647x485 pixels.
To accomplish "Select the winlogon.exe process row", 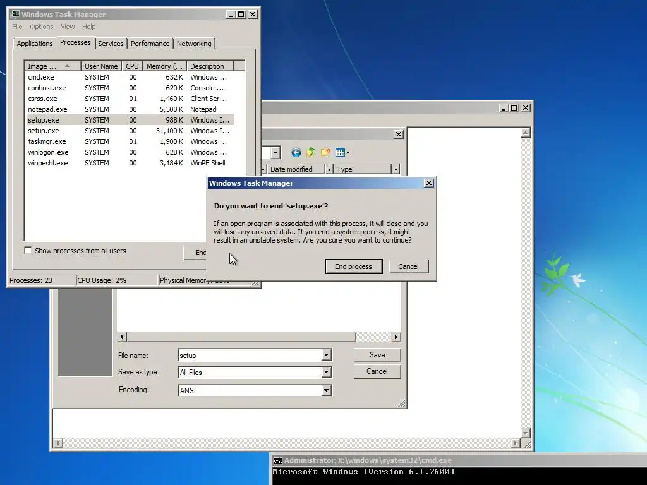I will [129, 152].
